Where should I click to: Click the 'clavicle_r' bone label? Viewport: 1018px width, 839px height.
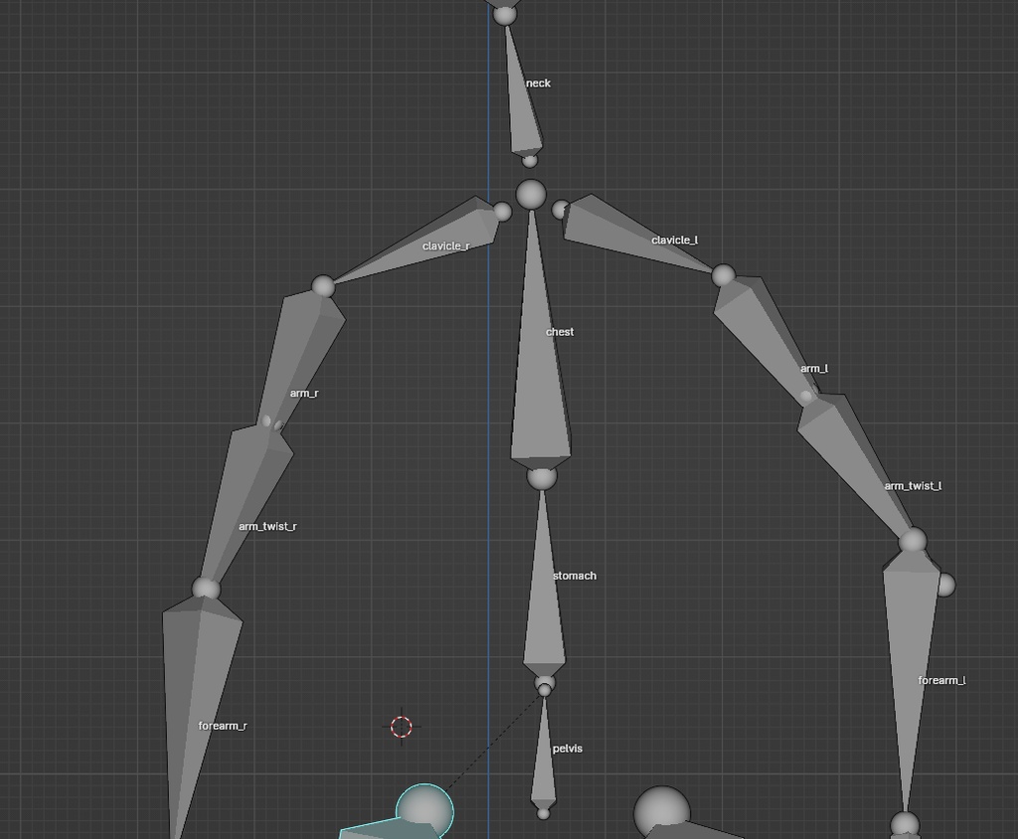[x=445, y=247]
